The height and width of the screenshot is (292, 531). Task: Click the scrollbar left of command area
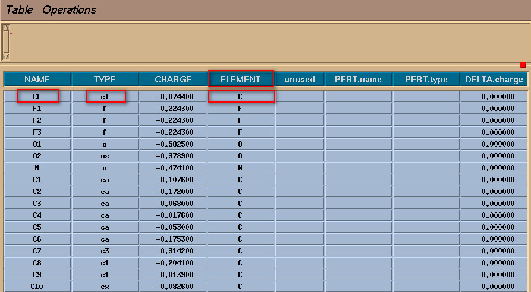pyautogui.click(x=6, y=42)
